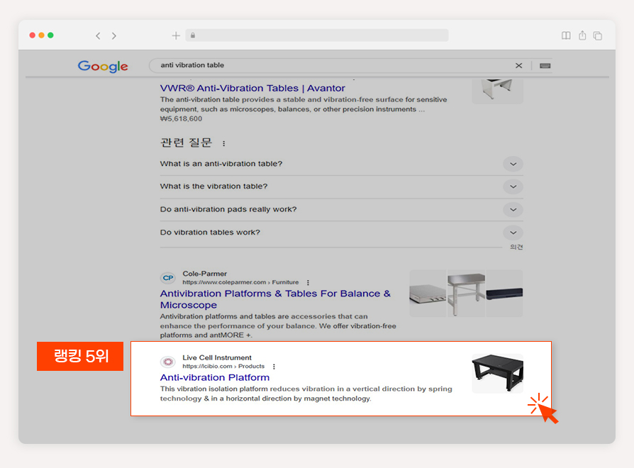Open the bookmarks book icon
This screenshot has height=468, width=634.
[x=566, y=35]
